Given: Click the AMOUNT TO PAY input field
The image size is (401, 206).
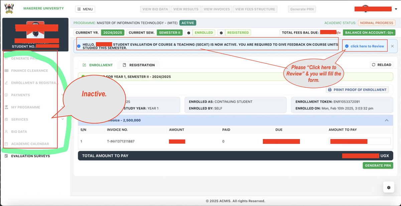Looking at the screenshot, I should [360, 141].
